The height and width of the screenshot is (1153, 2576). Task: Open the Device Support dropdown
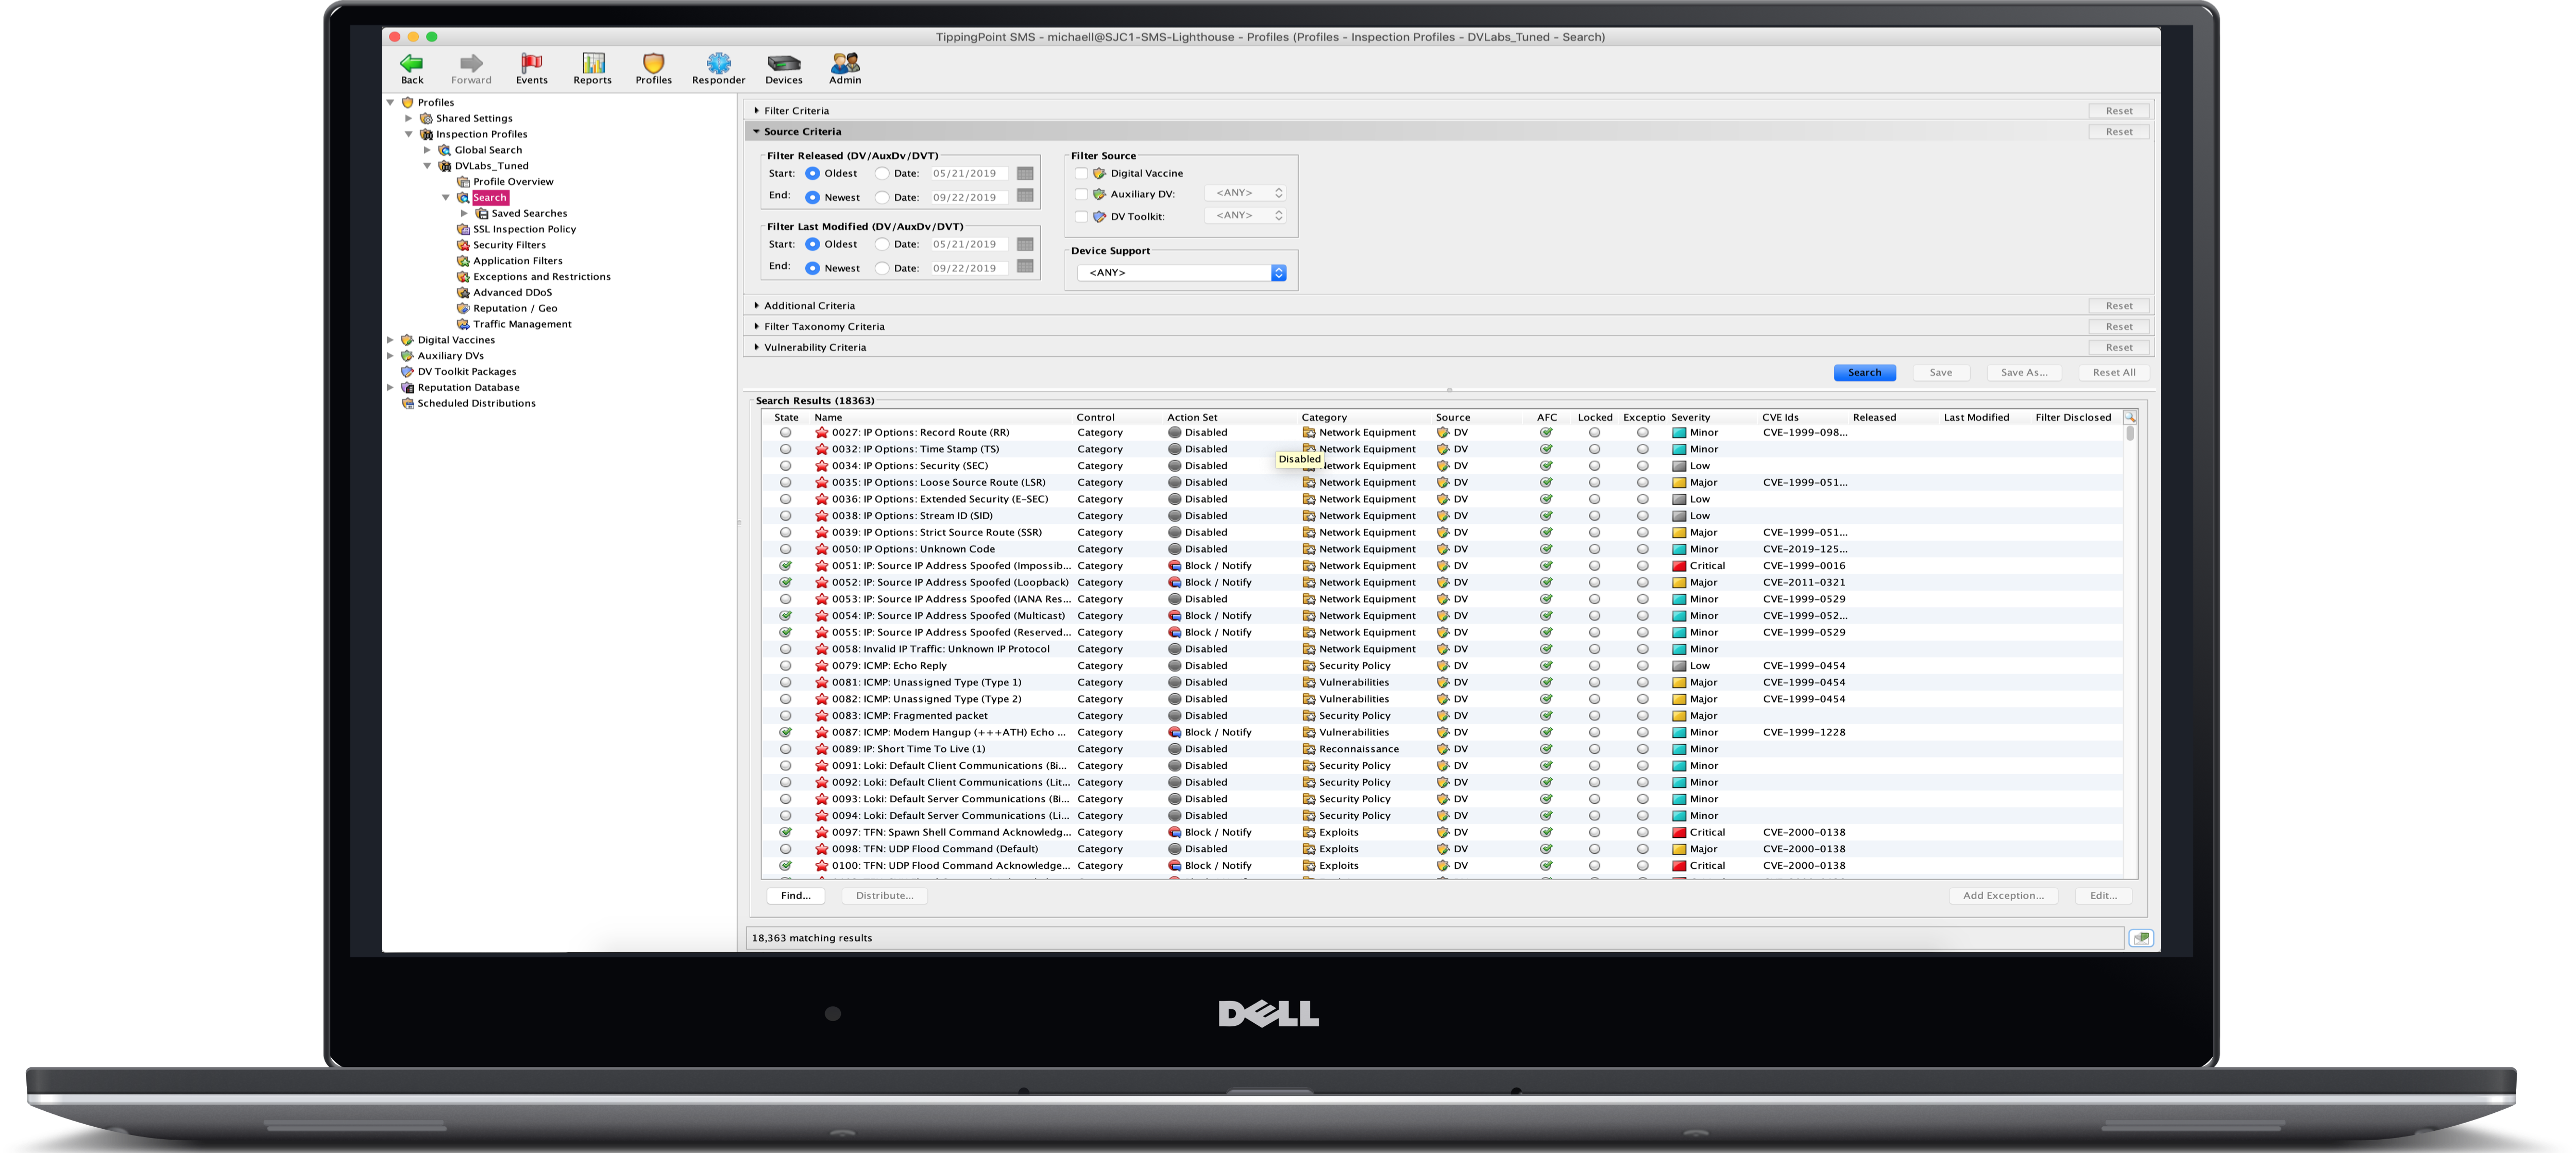[1182, 273]
